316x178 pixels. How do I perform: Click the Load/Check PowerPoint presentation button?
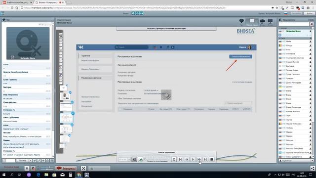point(166,29)
